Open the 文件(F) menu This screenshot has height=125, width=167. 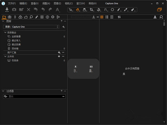[x=12, y=3]
